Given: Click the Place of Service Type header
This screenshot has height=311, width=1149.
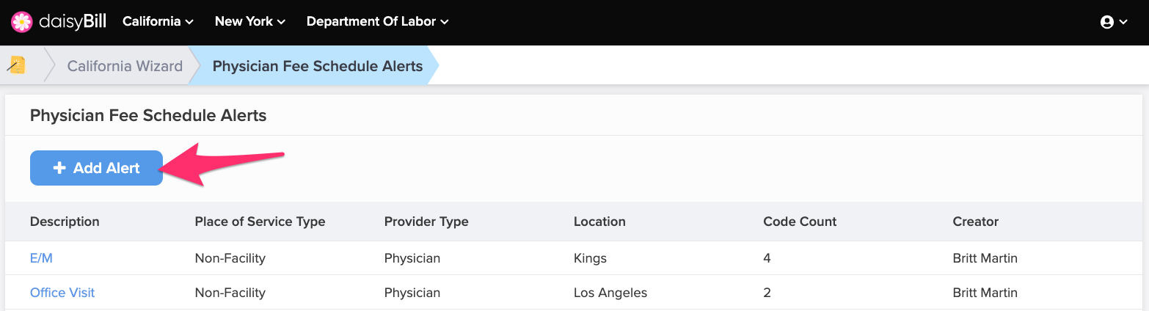Looking at the screenshot, I should coord(260,222).
